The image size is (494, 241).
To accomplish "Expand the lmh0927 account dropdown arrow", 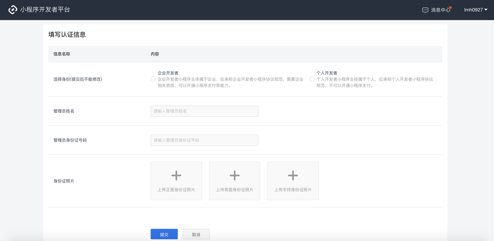I will tap(486, 10).
